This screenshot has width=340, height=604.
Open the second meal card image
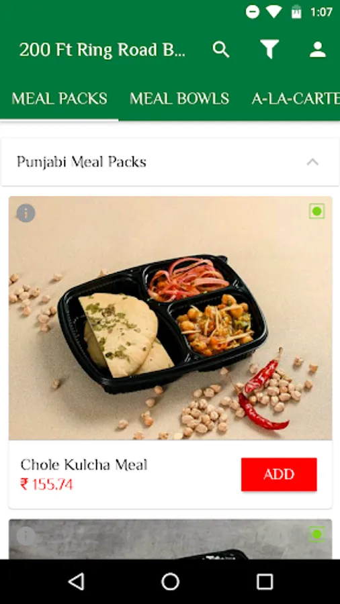(x=171, y=540)
